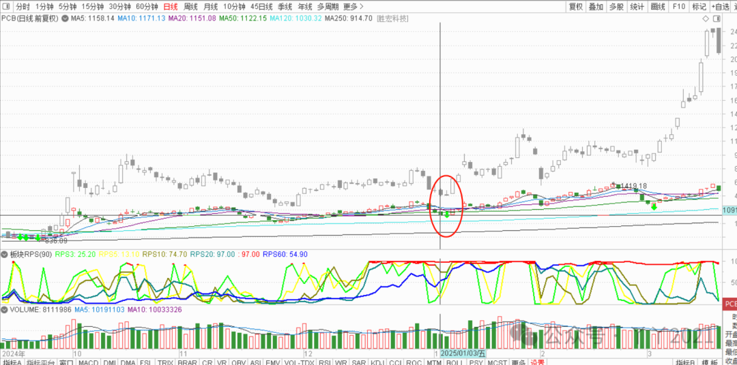Open the F10 company info
Screen dimensions: 737x365
(x=678, y=7)
